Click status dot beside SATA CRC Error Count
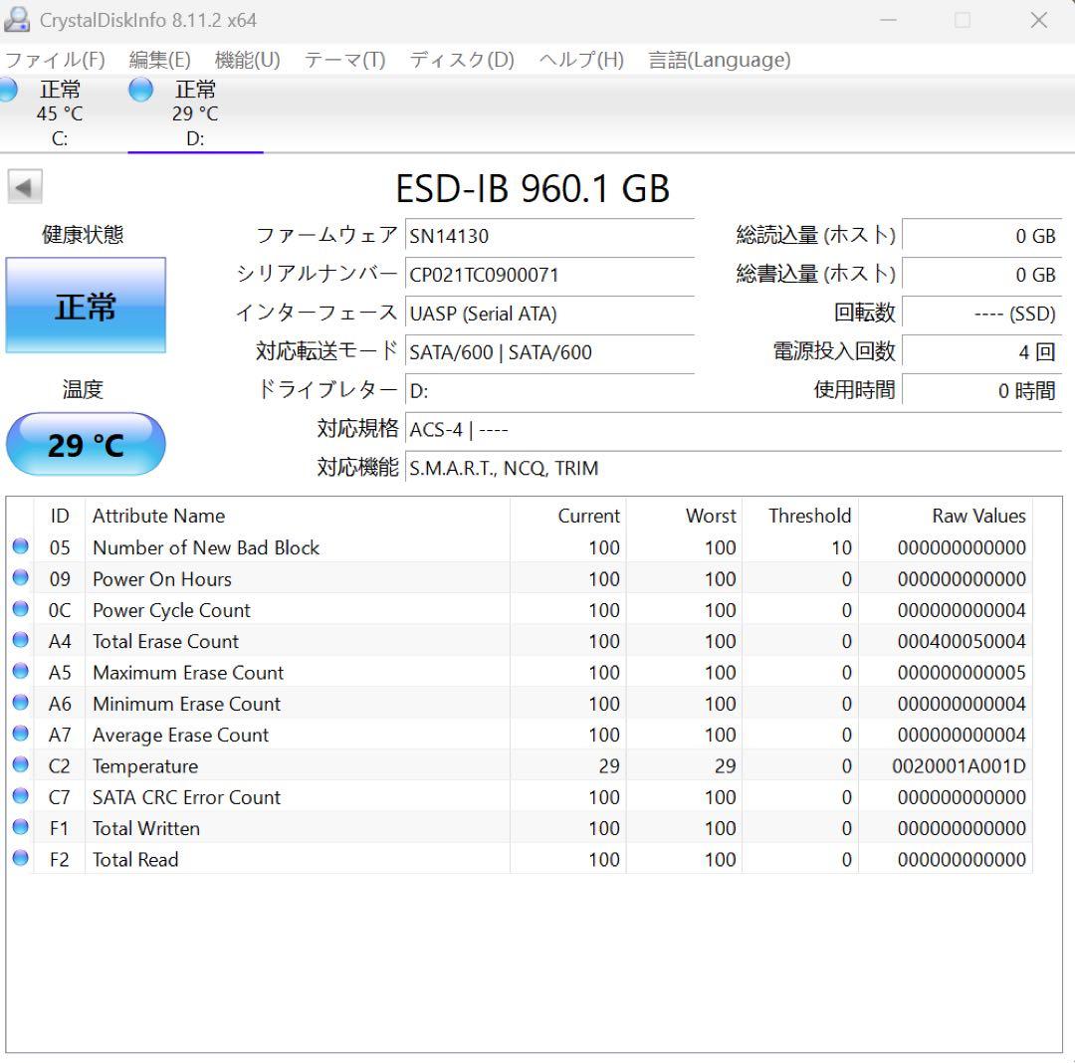1075x1063 pixels. (20, 796)
